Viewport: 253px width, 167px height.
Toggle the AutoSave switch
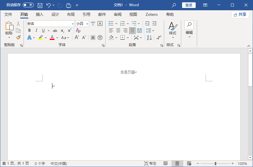pyautogui.click(x=28, y=5)
